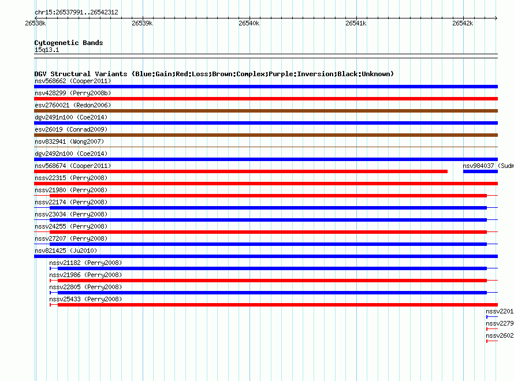The image size is (514, 381).
Task: Select the thin nsv832941 (Wong2007) variant line
Action: 266,147
